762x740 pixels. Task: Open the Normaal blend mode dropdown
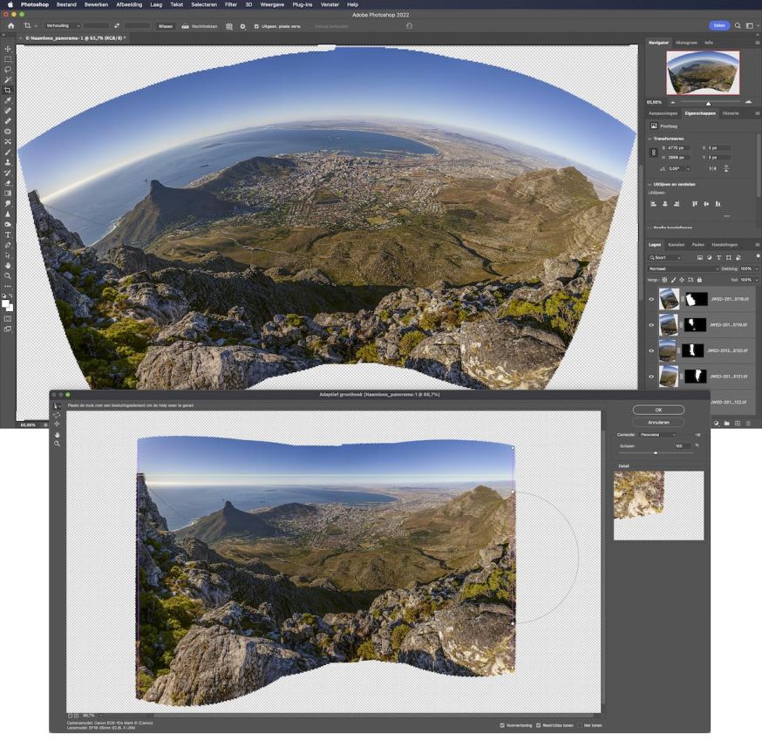[684, 268]
